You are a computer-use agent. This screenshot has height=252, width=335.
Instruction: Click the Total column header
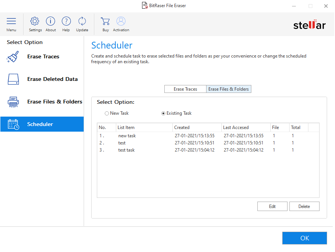coord(299,128)
